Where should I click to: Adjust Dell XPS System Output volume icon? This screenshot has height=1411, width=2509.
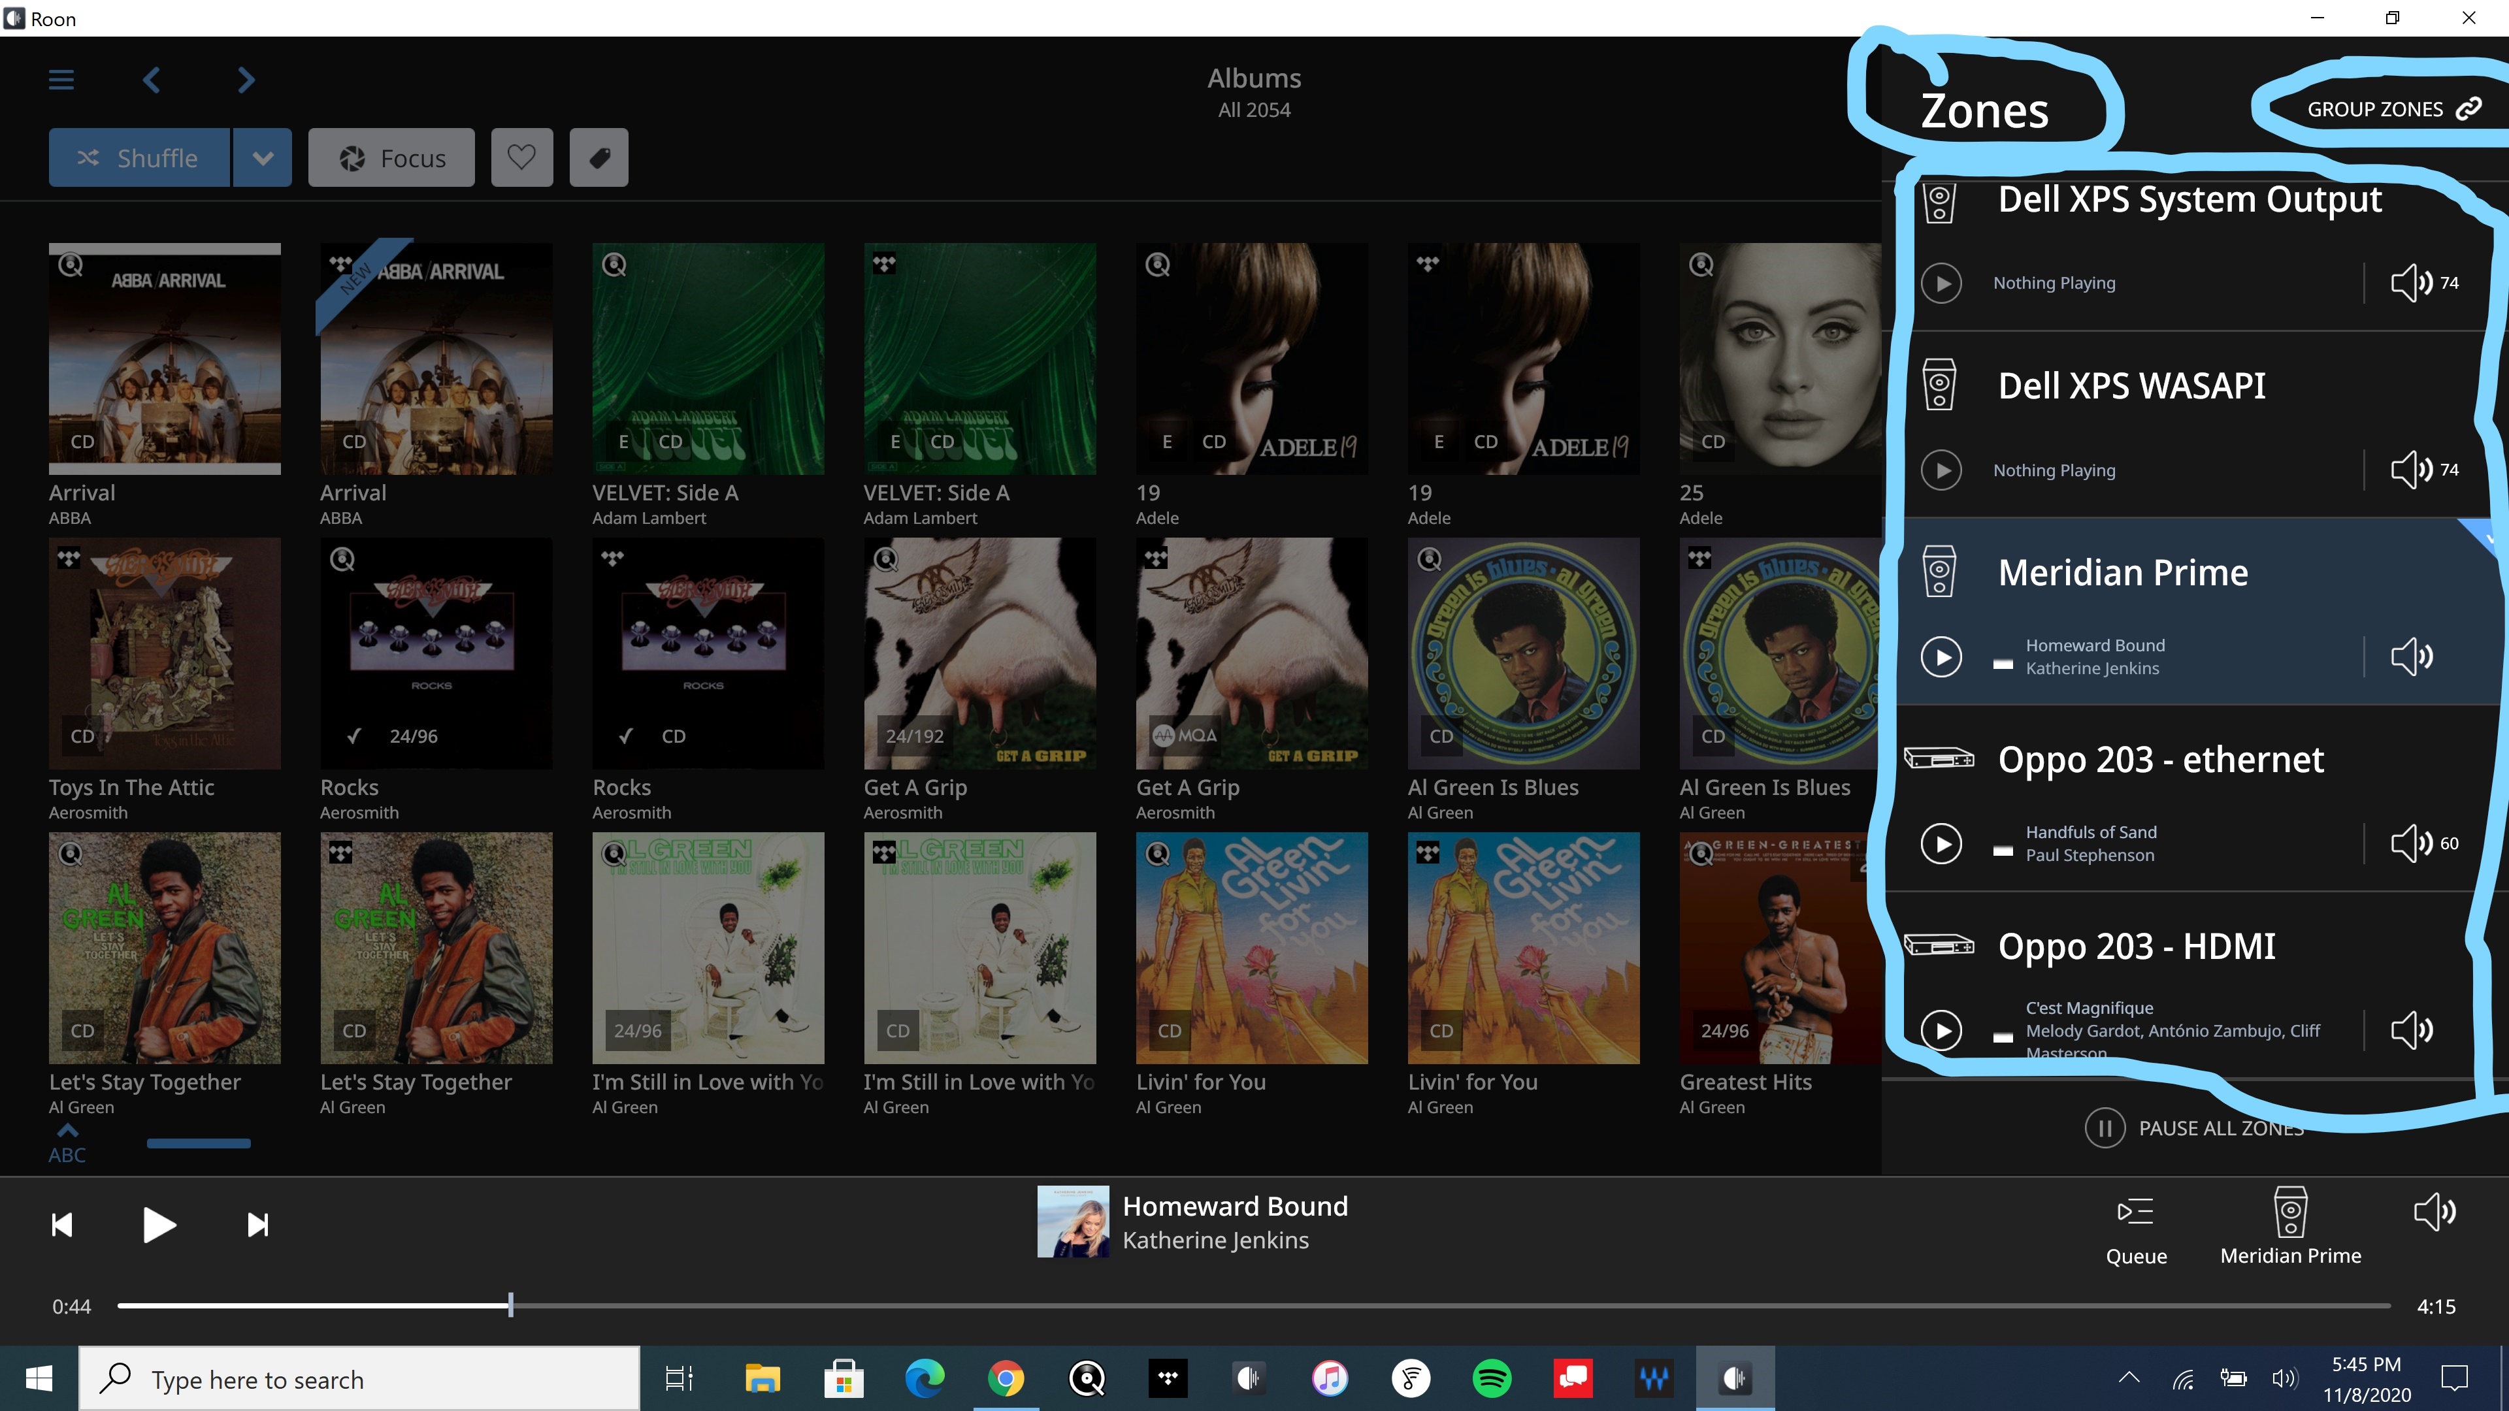(x=2412, y=284)
